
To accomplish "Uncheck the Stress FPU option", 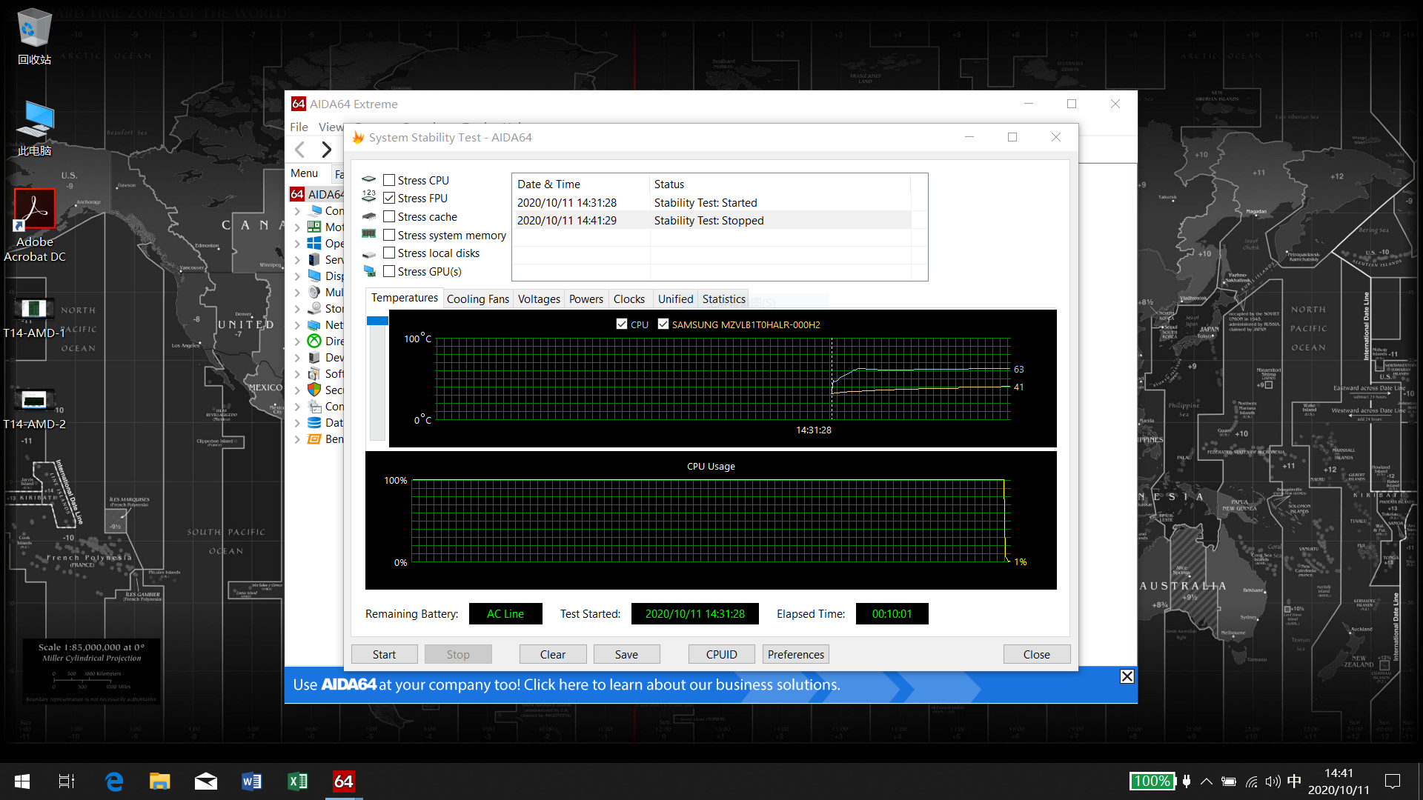I will [389, 198].
